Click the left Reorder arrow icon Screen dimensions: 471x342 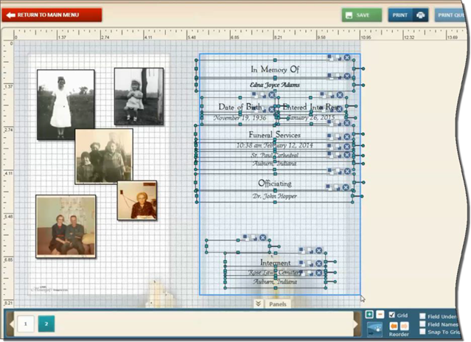(393, 326)
